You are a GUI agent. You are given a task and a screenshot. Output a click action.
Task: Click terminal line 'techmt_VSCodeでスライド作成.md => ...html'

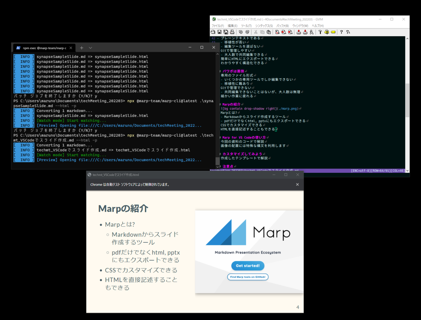click(113, 150)
